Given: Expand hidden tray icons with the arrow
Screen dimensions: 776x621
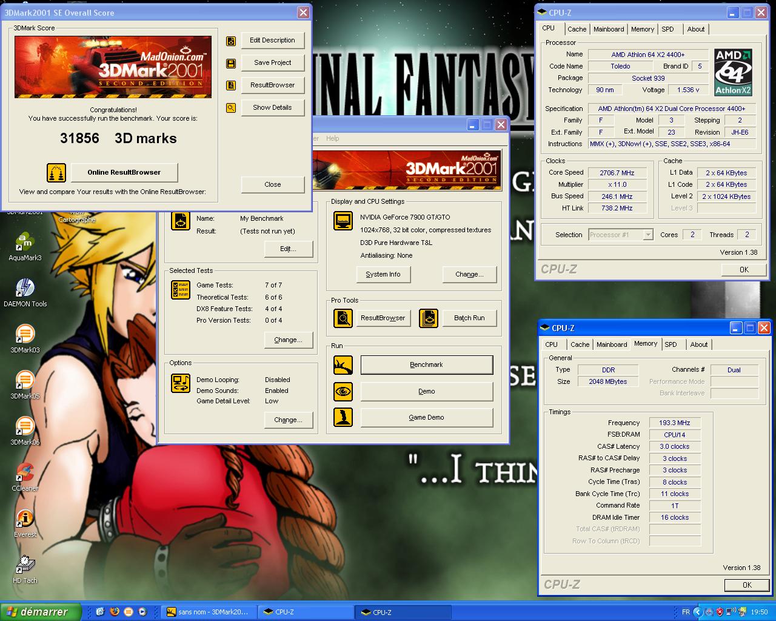Looking at the screenshot, I should click(x=698, y=612).
